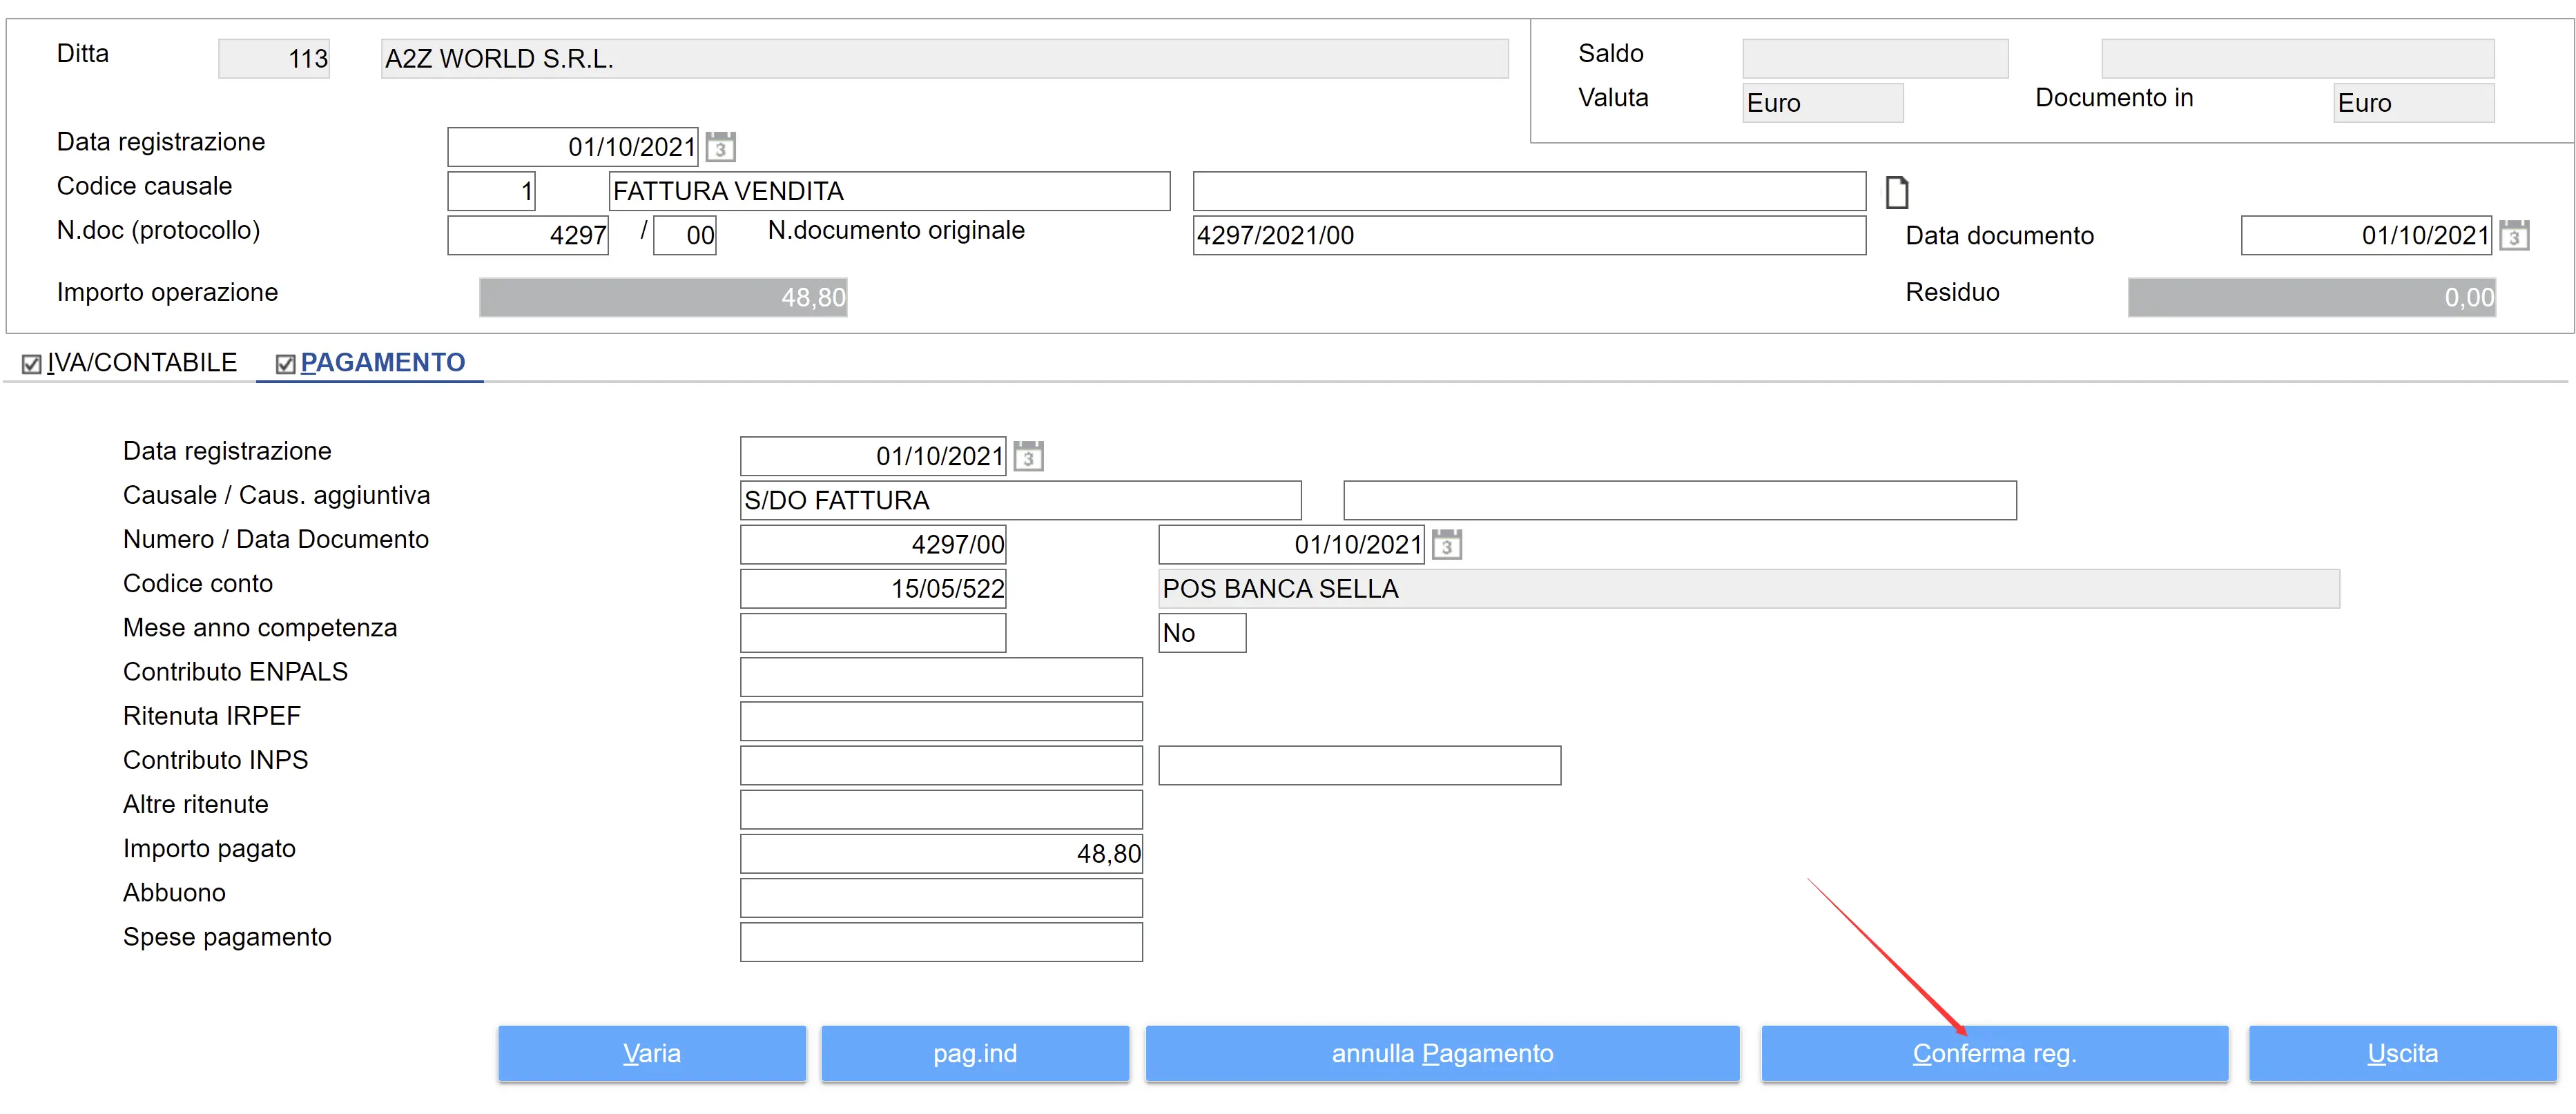Exit using the Uscita button
2576x1114 pixels.
2401,1053
